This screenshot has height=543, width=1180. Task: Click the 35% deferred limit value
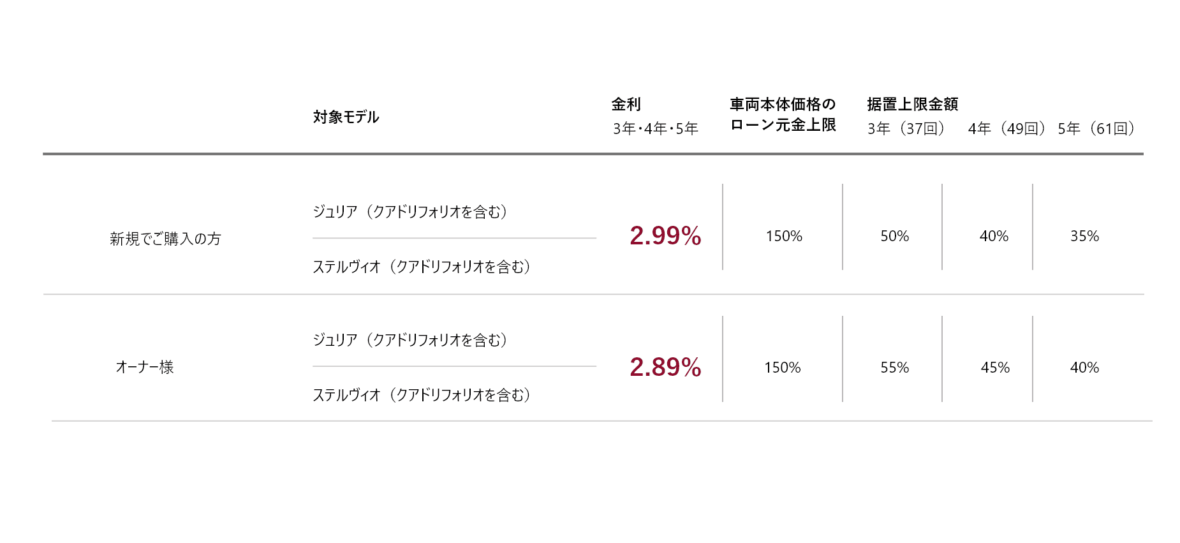click(x=1084, y=236)
